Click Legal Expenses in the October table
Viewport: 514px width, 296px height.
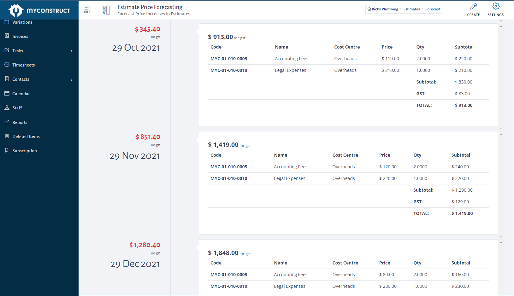tap(290, 70)
